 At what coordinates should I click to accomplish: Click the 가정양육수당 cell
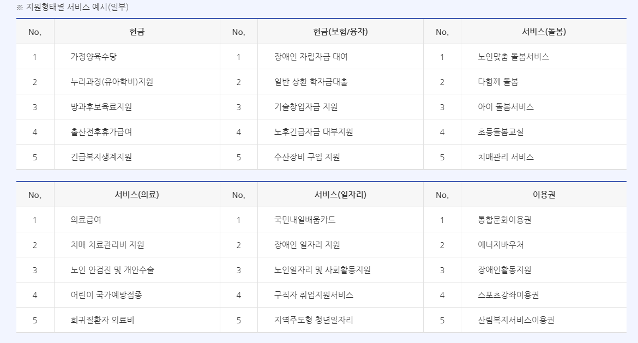(x=94, y=57)
